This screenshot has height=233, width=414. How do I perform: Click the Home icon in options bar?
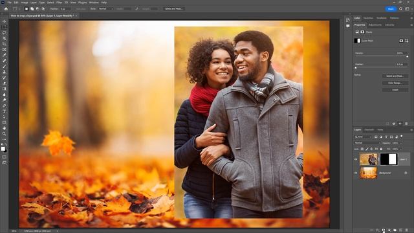6,8
